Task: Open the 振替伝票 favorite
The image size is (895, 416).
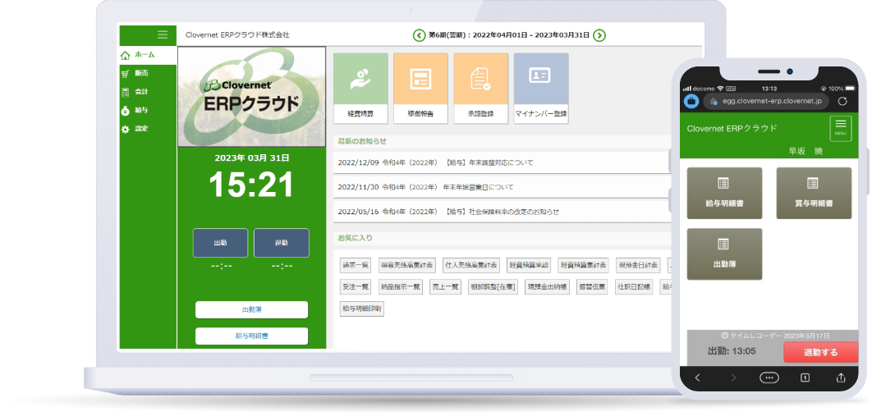Action: tap(593, 287)
